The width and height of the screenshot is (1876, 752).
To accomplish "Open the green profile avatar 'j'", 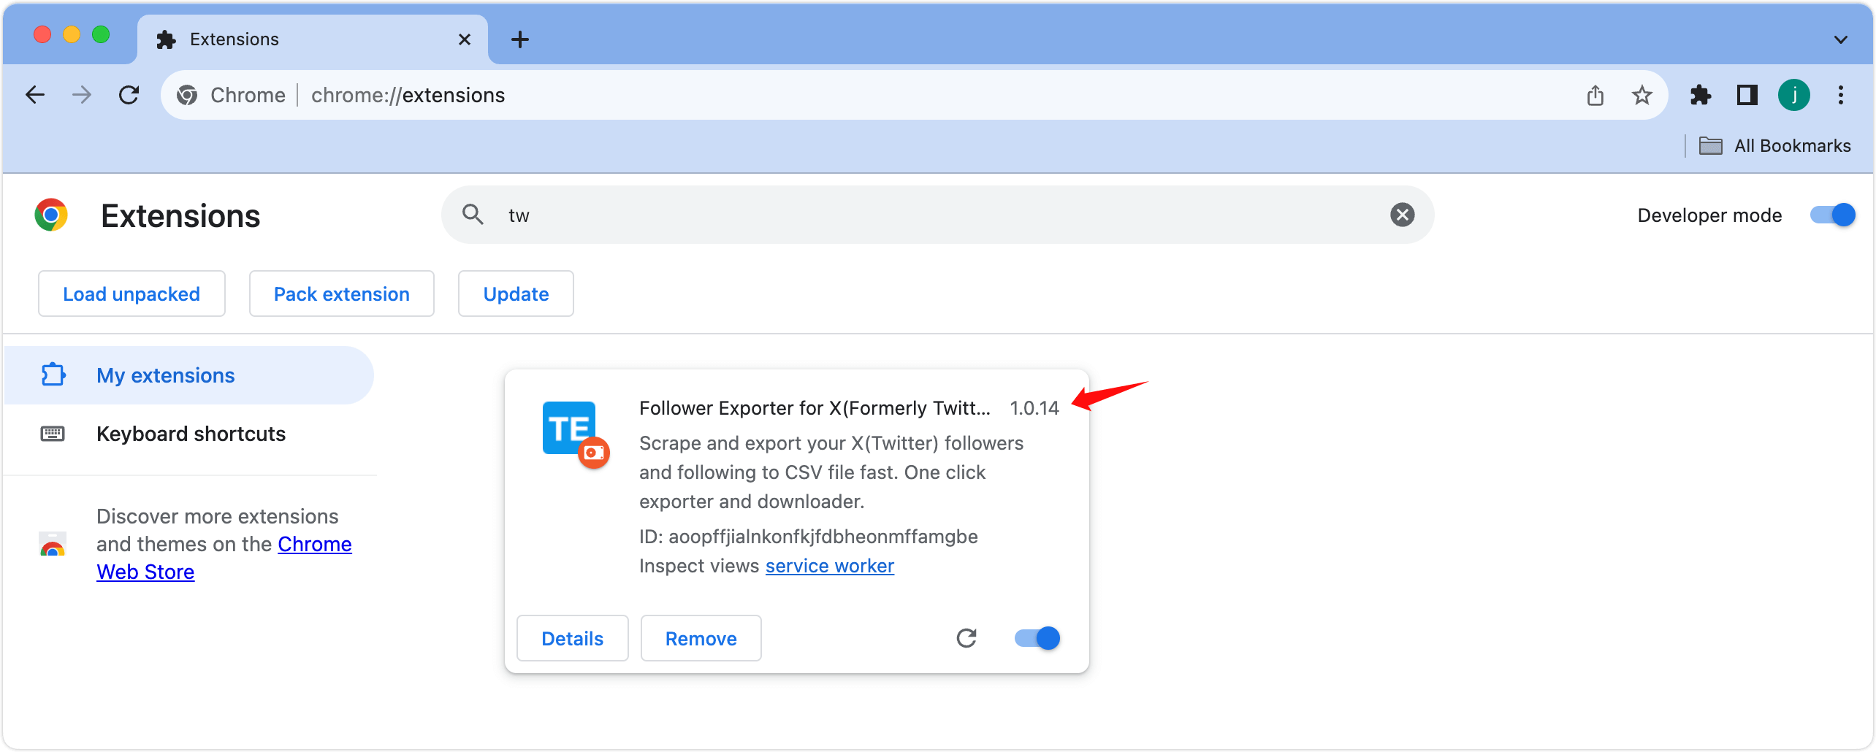I will (x=1794, y=95).
